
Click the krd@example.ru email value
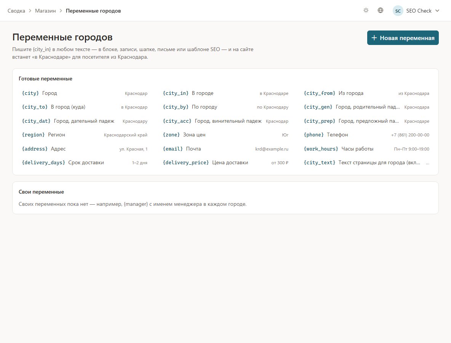pyautogui.click(x=272, y=149)
